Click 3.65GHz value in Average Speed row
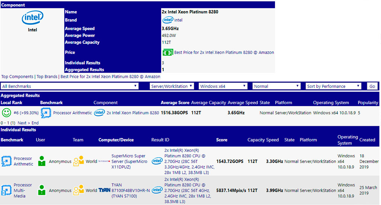This screenshot has width=381, height=205. (x=170, y=28)
